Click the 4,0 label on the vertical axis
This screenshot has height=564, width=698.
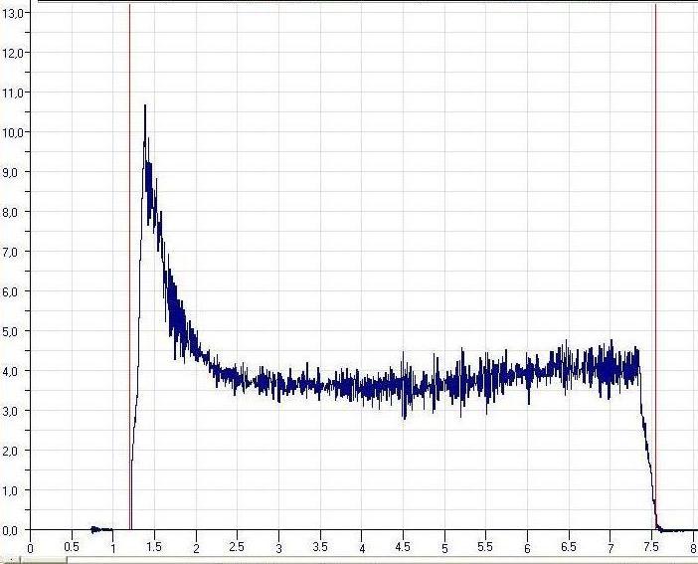12,371
